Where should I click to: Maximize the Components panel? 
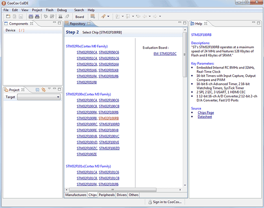(59, 23)
